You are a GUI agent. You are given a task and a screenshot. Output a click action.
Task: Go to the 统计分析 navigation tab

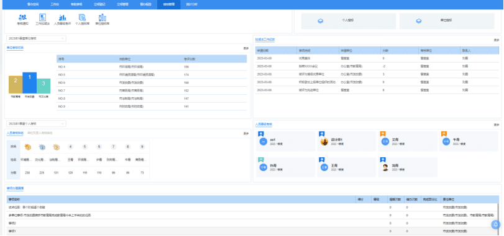click(x=192, y=4)
